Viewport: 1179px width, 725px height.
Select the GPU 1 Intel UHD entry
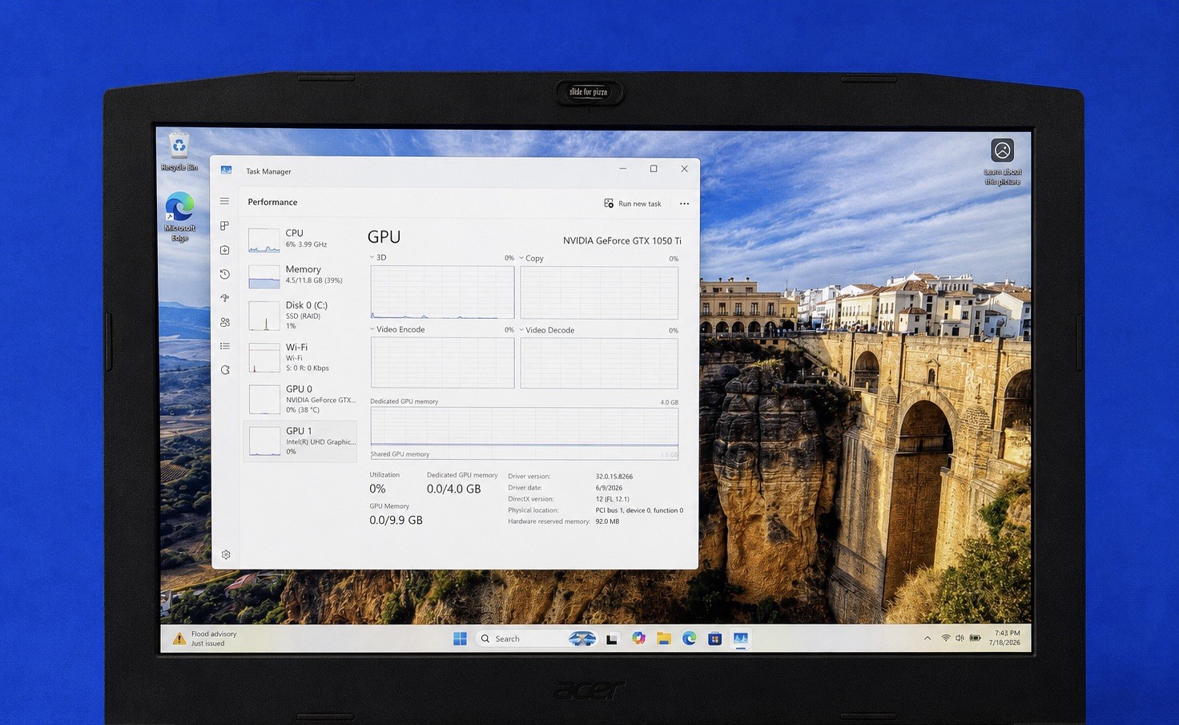pyautogui.click(x=300, y=441)
